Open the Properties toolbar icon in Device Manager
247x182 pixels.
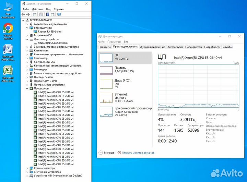point(41,14)
